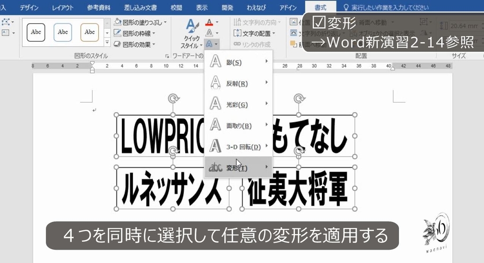Open the text fill color dropdown arrow
This screenshot has height=263, width=484.
pos(217,22)
